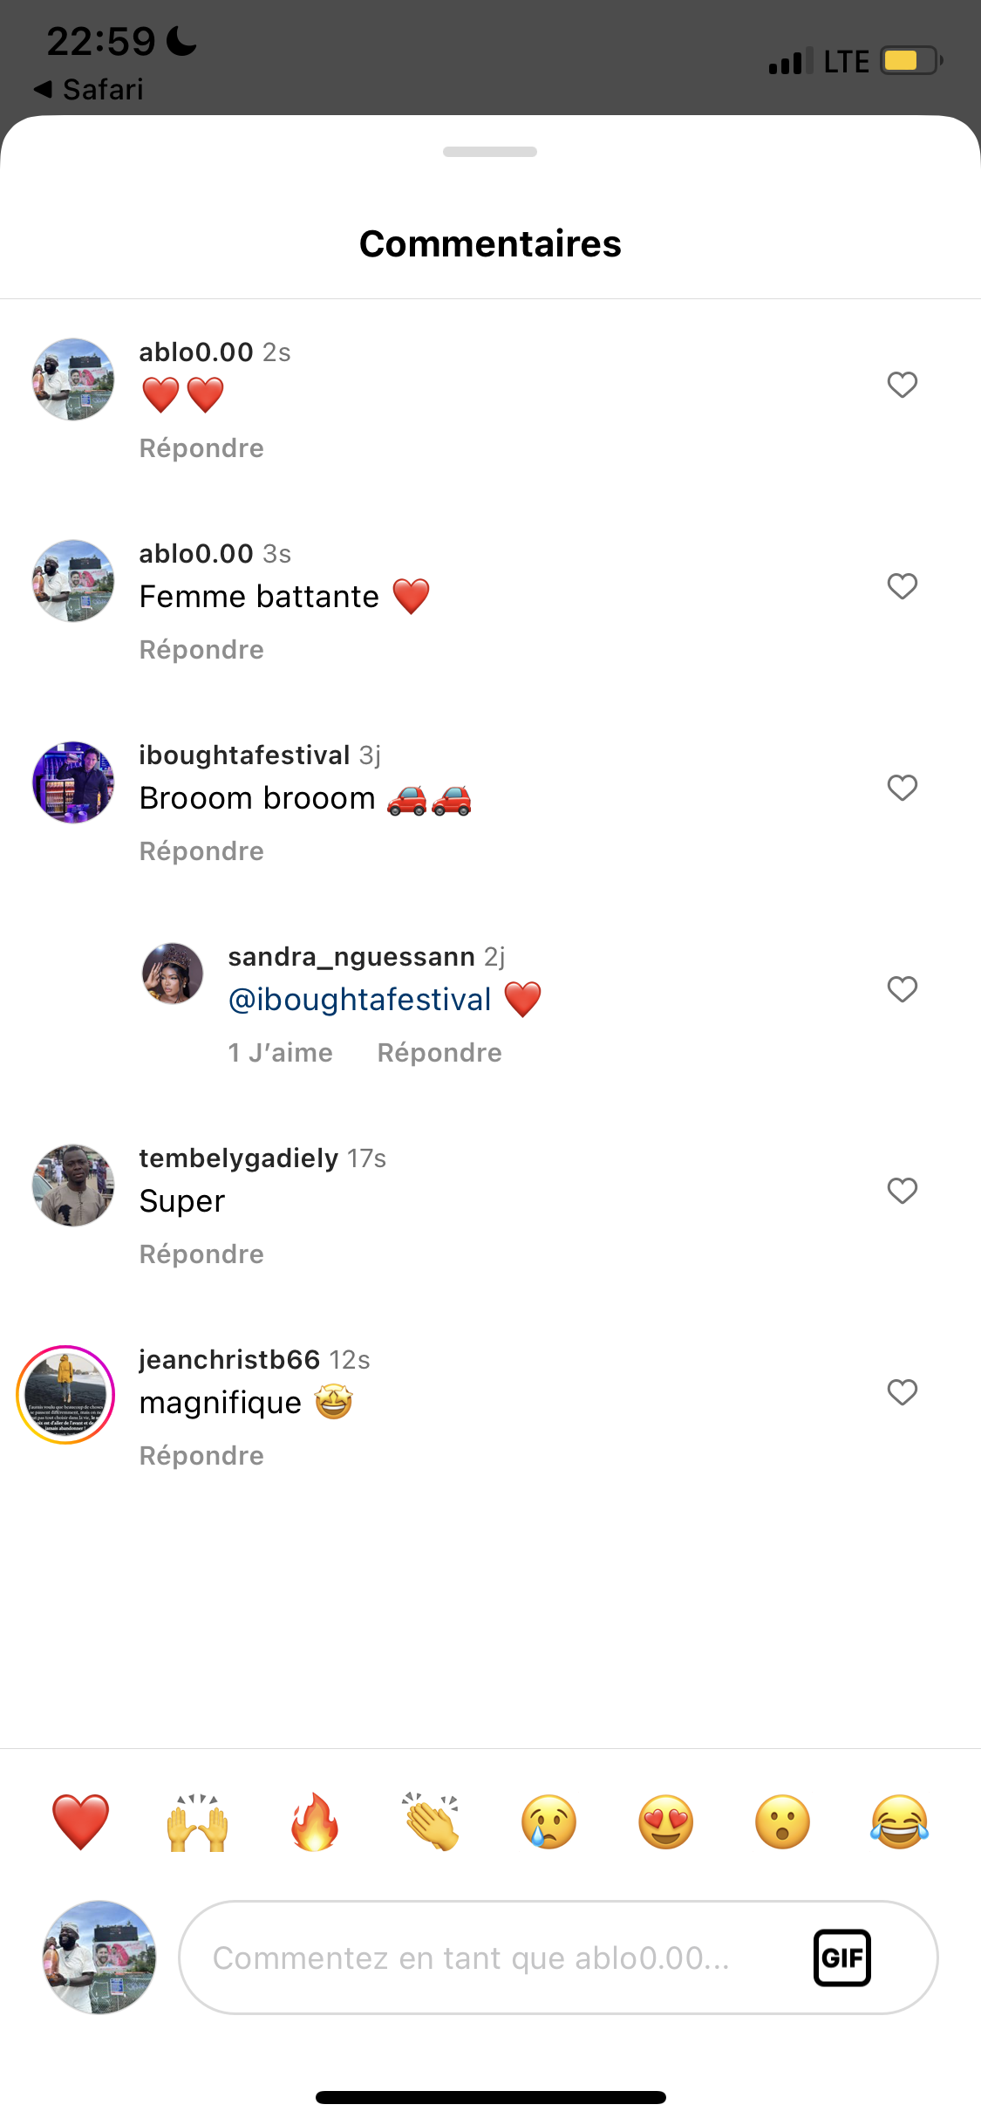This screenshot has width=981, height=2125.
Task: Return to Safari via back link
Action: point(89,89)
